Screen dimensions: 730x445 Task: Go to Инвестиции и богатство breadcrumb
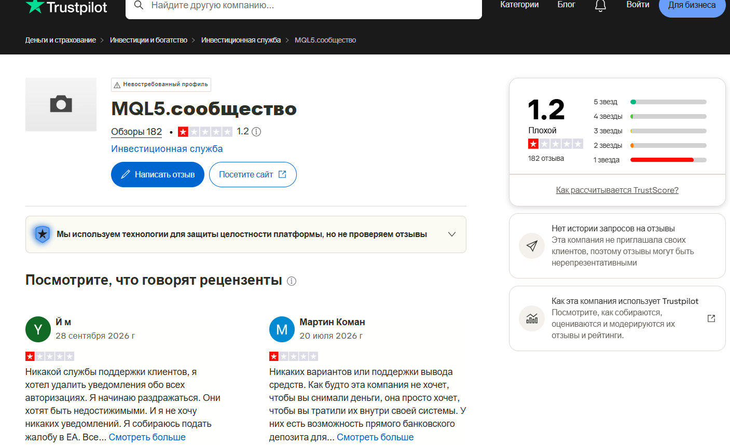(148, 40)
